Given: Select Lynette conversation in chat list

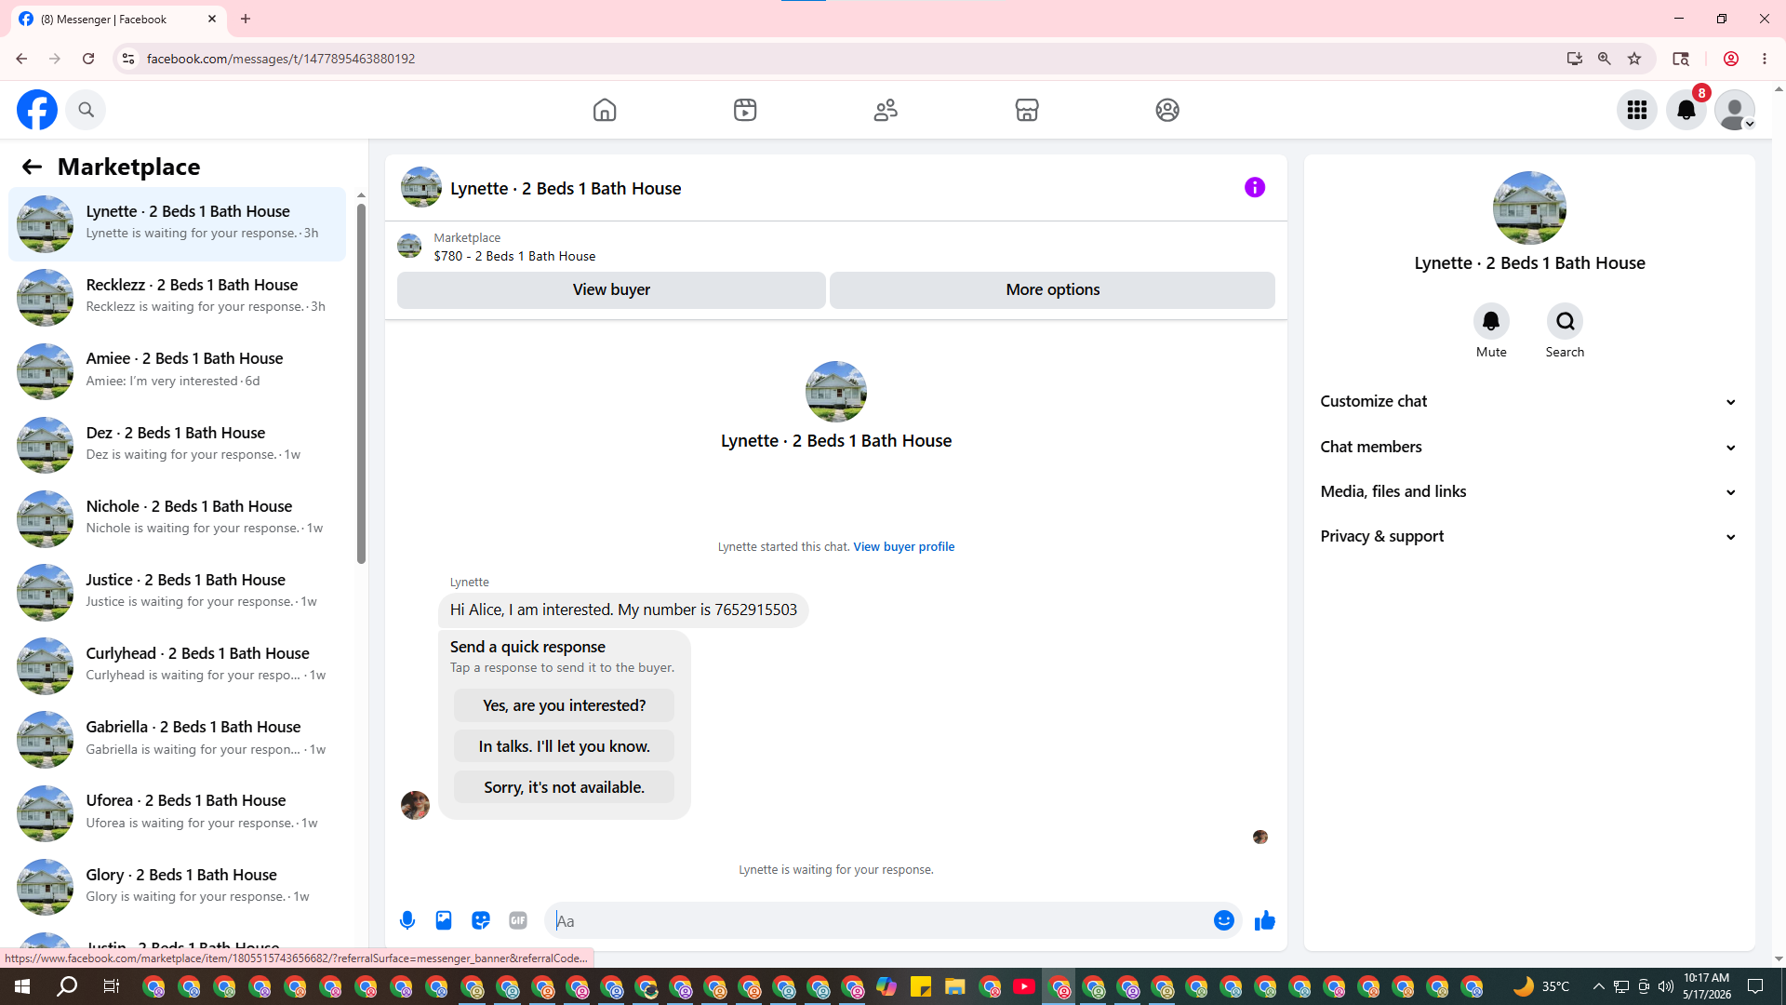Looking at the screenshot, I should [x=177, y=223].
